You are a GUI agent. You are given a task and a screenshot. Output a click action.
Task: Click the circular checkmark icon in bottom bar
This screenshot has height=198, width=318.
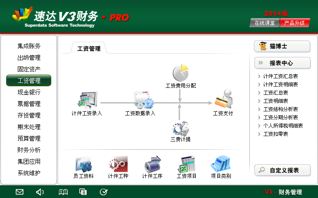104,192
